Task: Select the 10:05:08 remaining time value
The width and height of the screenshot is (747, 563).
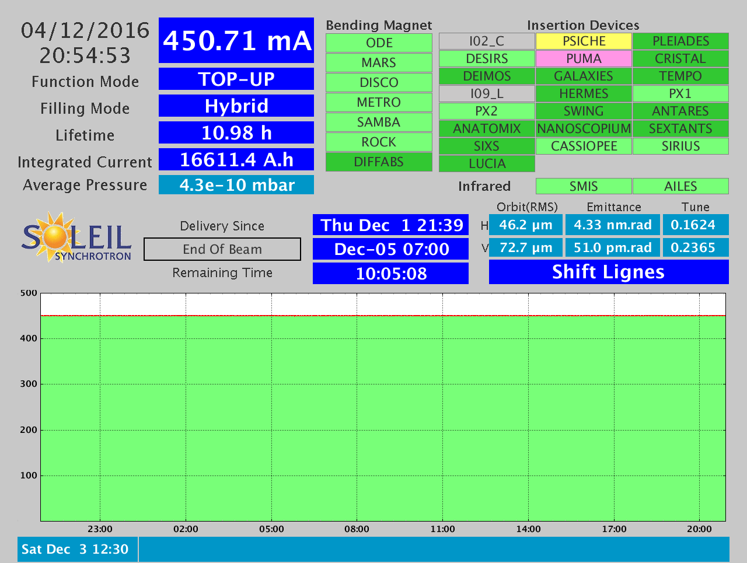Action: point(391,273)
